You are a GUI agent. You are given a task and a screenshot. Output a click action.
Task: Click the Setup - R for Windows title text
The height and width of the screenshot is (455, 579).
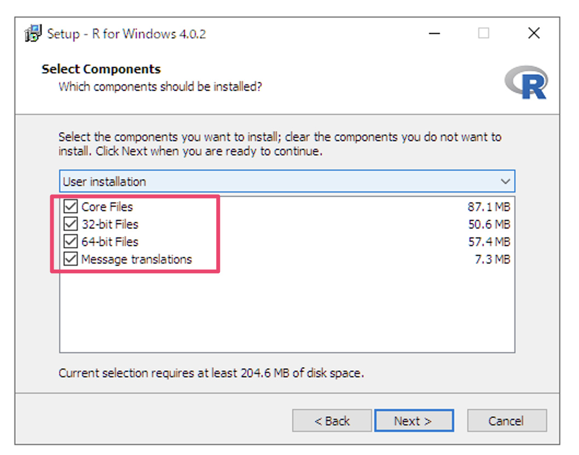pyautogui.click(x=126, y=33)
